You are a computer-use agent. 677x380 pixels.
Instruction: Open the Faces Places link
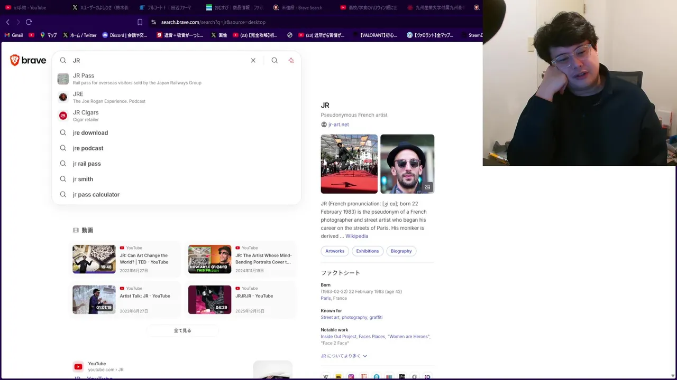[372, 336]
